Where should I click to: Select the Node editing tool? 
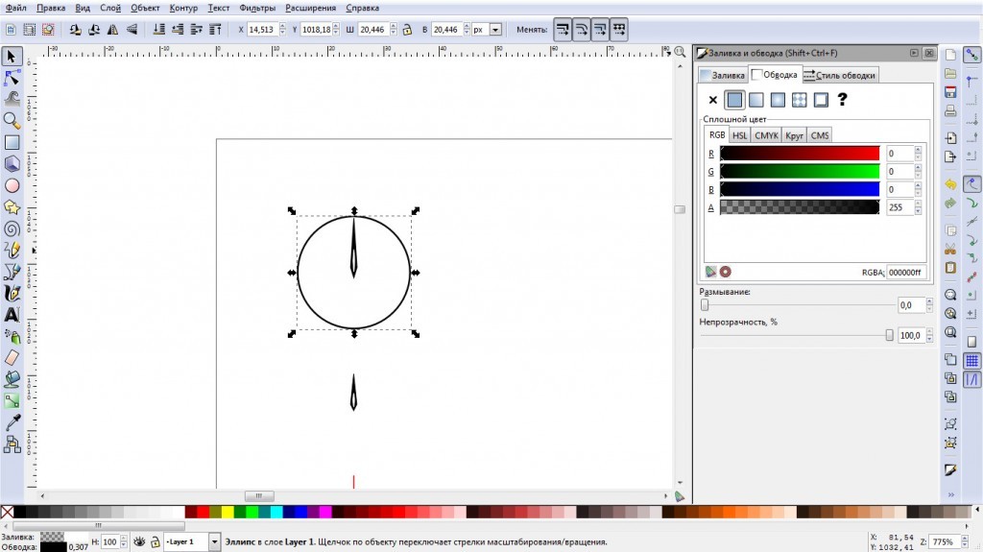(x=12, y=78)
